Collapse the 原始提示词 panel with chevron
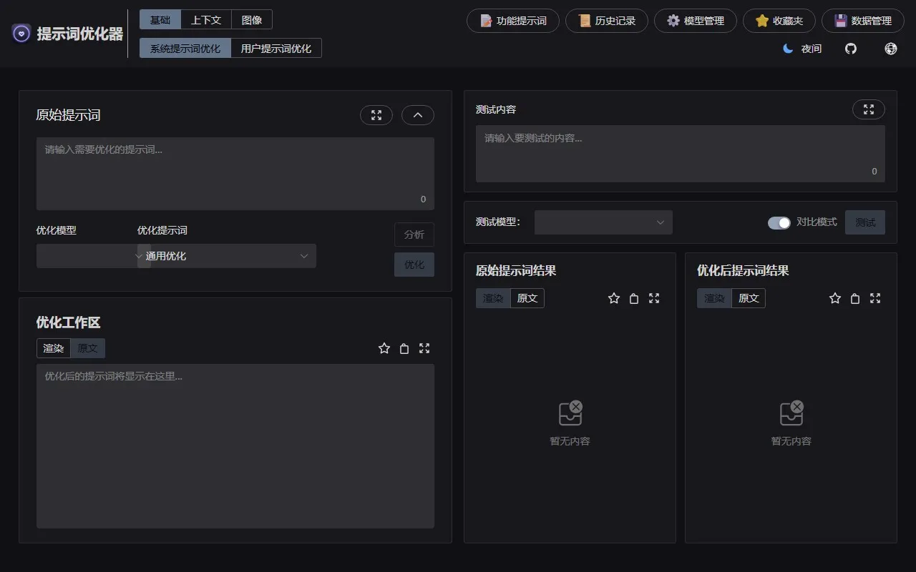Screen dimensions: 916x572 coord(418,115)
